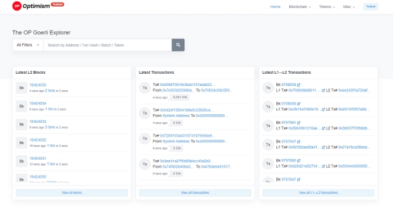Open L1 transaction 0x7fd9b9bb6611
This screenshot has height=221, width=393.
click(x=304, y=90)
